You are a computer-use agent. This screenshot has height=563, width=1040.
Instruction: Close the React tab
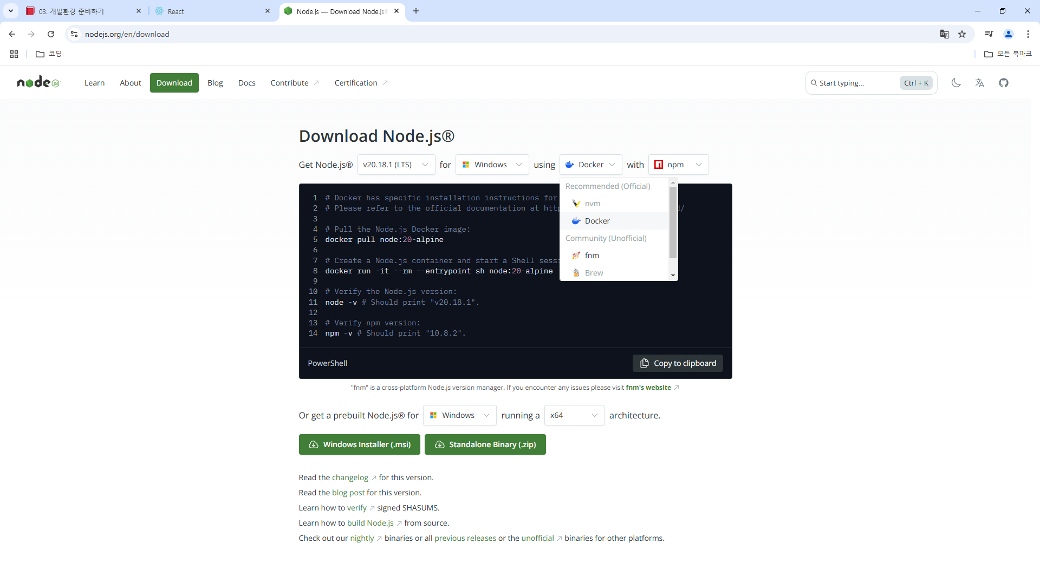pyautogui.click(x=268, y=11)
